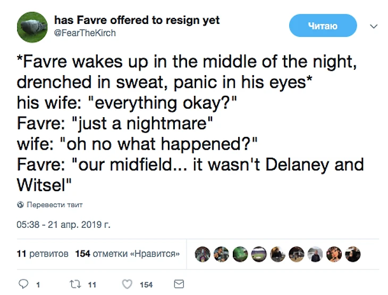Click the last liker avatar in the row
This screenshot has width=388, height=295.
tap(353, 254)
